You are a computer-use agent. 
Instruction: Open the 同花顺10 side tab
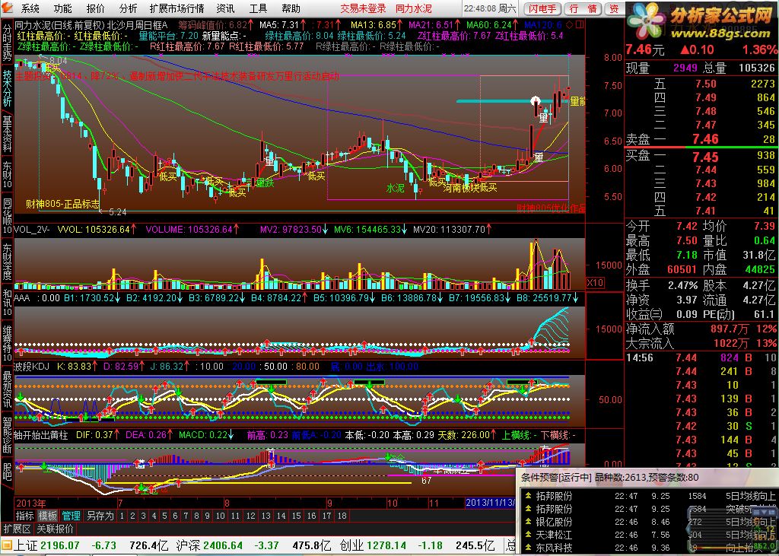click(7, 216)
